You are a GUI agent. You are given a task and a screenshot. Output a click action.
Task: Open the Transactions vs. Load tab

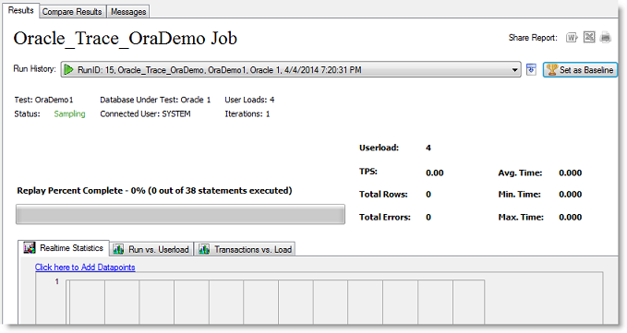tap(245, 249)
